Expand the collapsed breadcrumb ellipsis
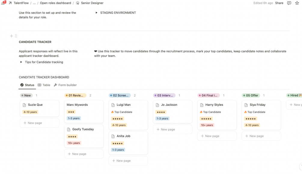Viewport: 302px width, 174px height. coord(34,3)
